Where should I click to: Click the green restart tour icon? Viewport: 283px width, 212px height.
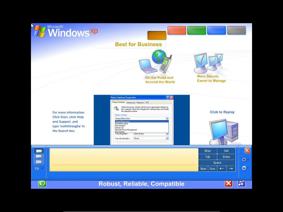tap(42, 184)
